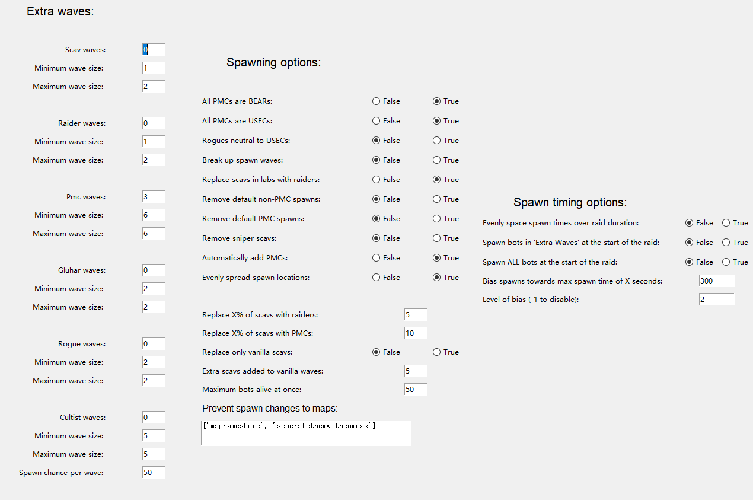Edit the 'Replace X% of scavs with raiders' field

(416, 315)
